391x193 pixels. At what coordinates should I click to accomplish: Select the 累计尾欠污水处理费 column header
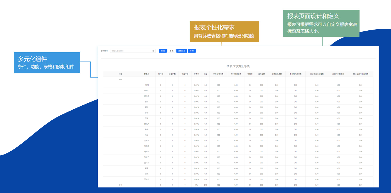(361, 74)
